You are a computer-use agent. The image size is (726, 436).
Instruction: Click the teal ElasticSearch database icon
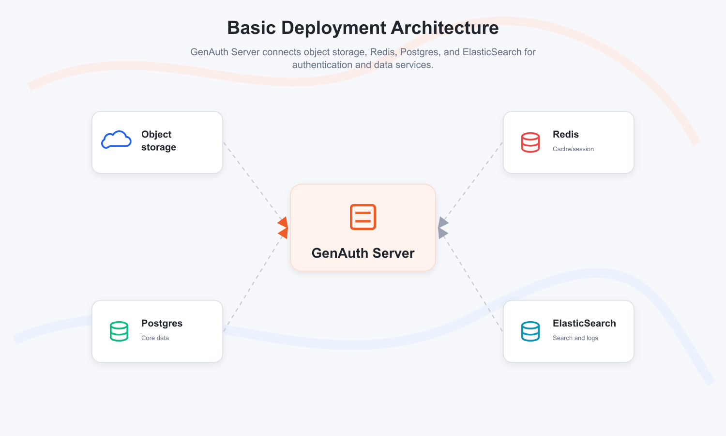(x=530, y=331)
